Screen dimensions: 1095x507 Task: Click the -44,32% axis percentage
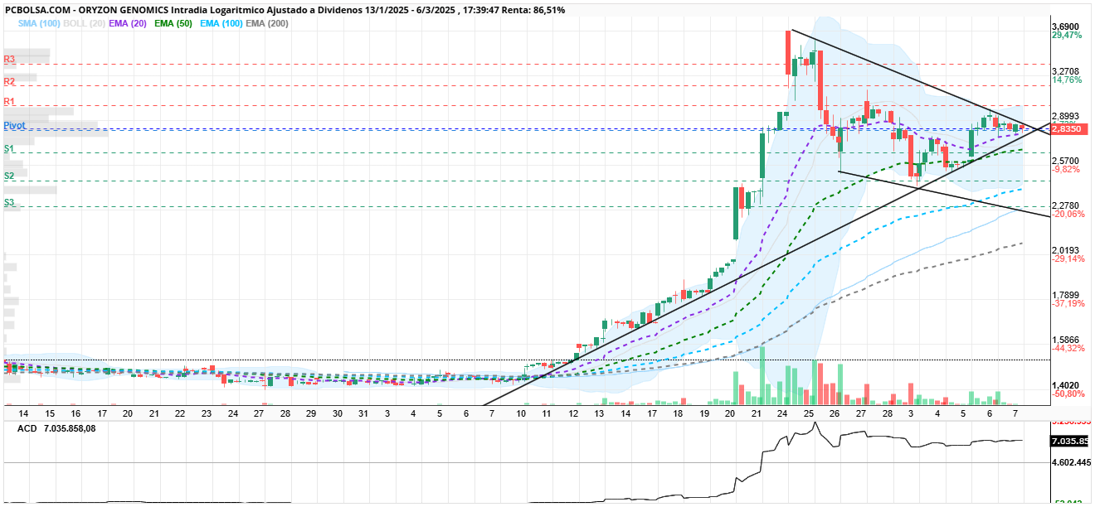[x=1068, y=348]
